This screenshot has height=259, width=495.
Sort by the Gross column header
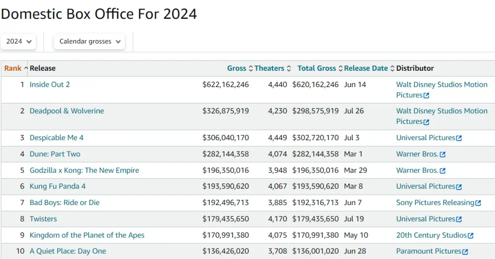(237, 68)
